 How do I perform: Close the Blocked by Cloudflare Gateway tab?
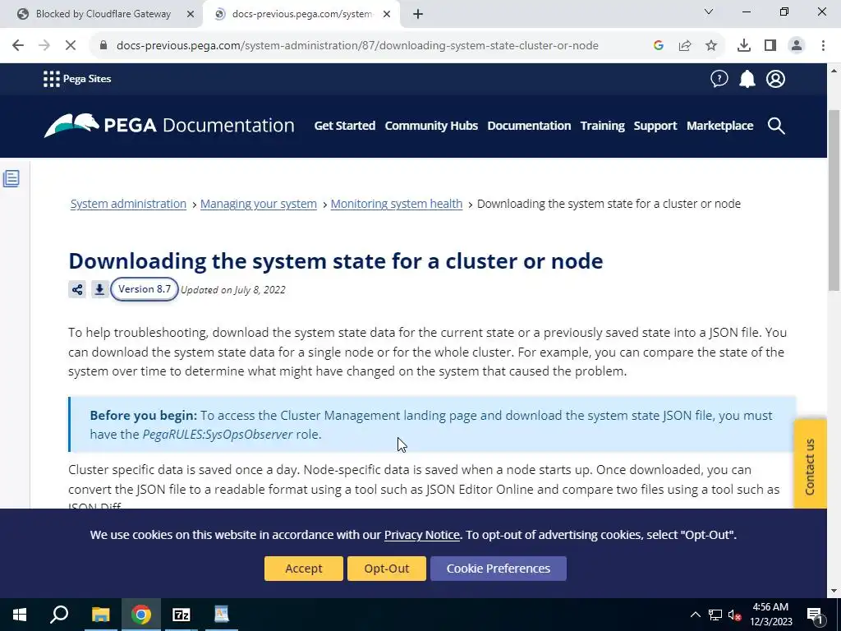tap(190, 15)
